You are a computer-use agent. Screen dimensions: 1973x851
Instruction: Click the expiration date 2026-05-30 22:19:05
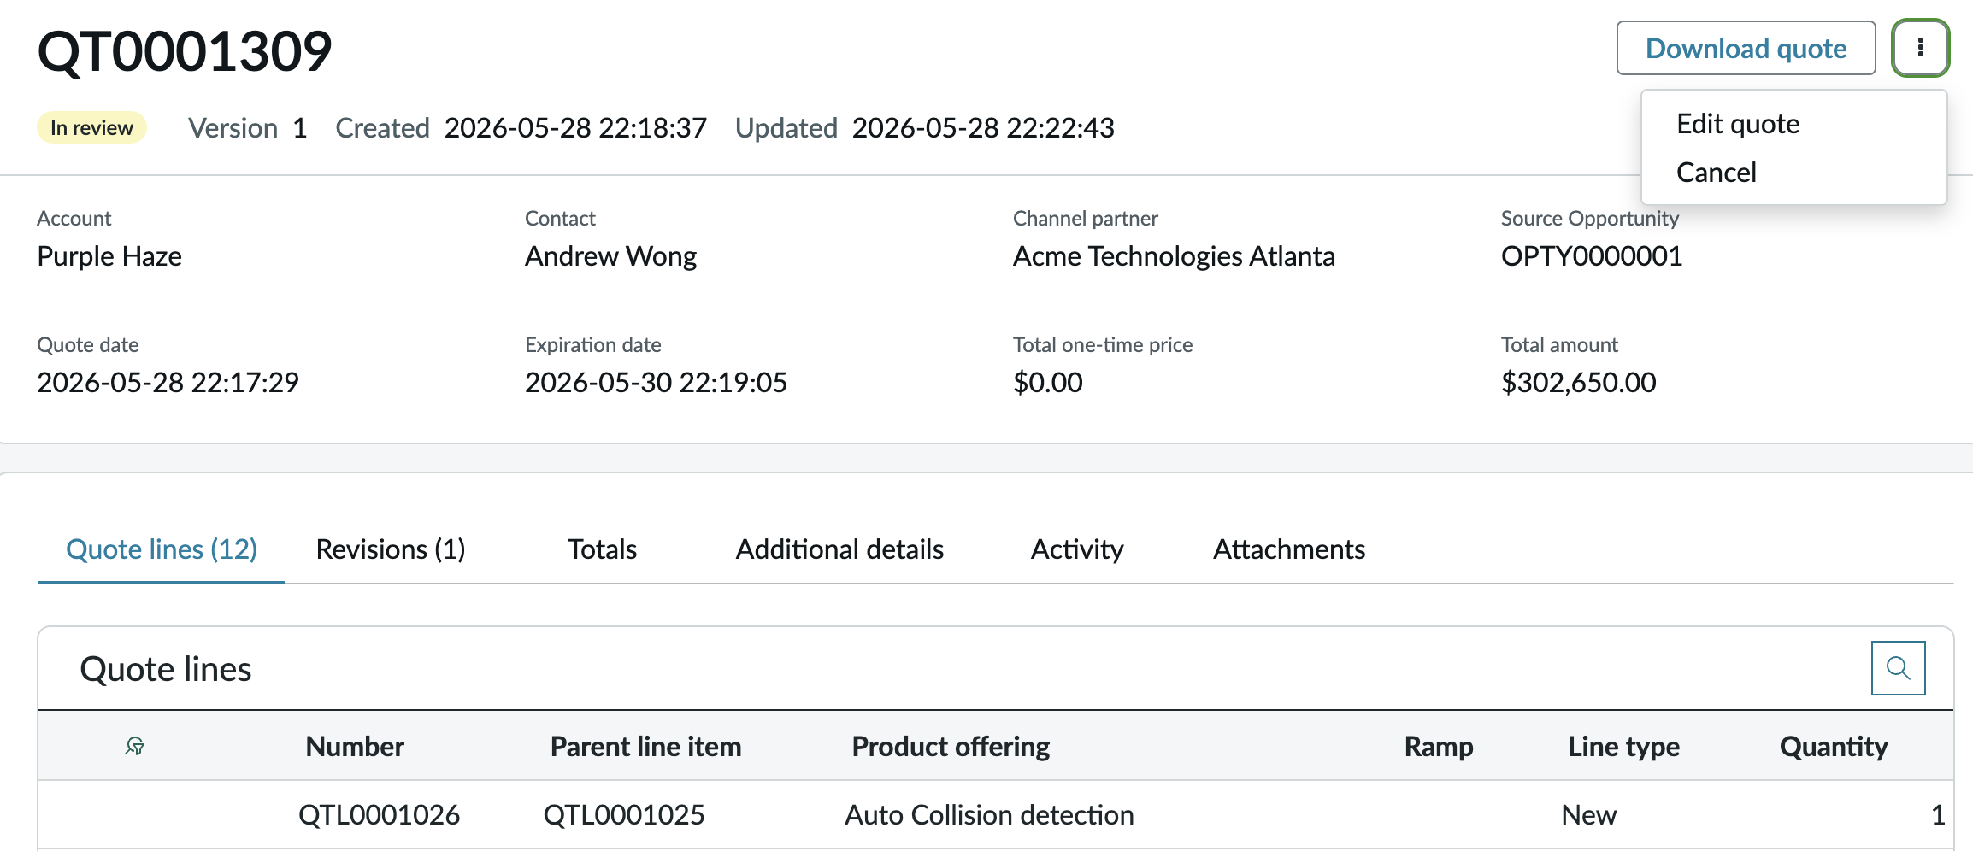tap(656, 383)
